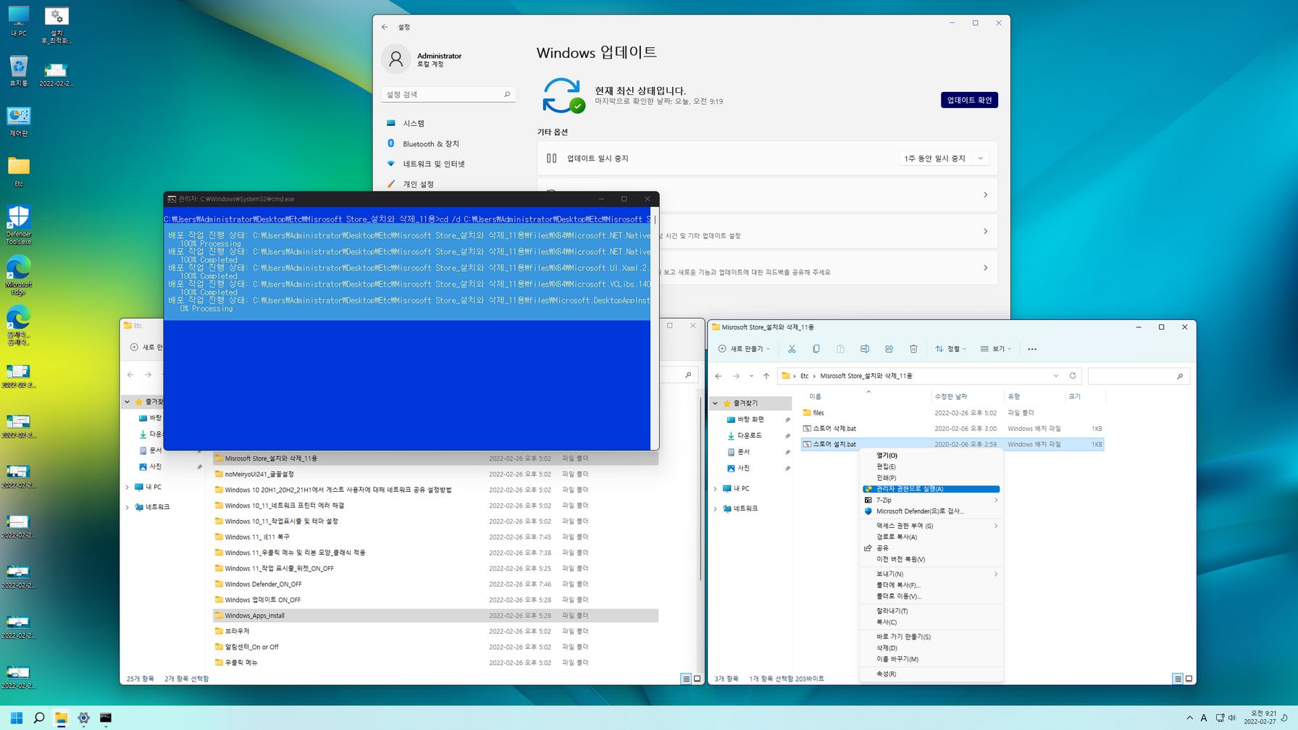Choose Run as administrator in context menu

931,489
